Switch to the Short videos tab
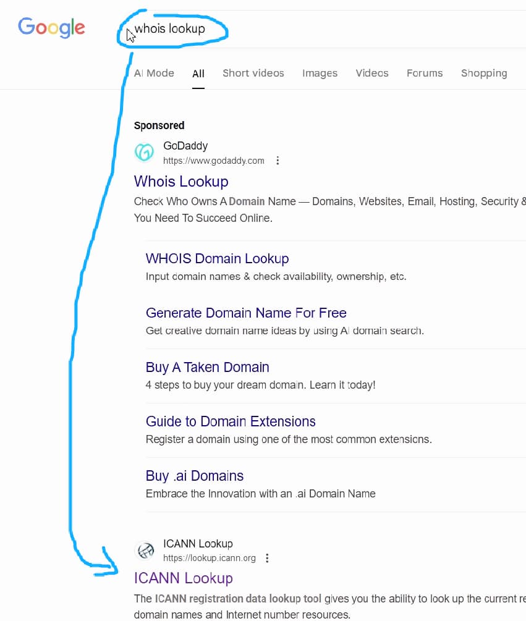Viewport: 526px width, 621px height. [x=253, y=74]
